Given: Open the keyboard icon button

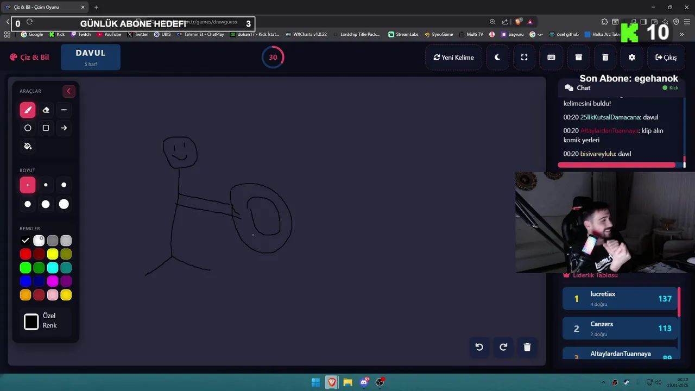Looking at the screenshot, I should (551, 58).
